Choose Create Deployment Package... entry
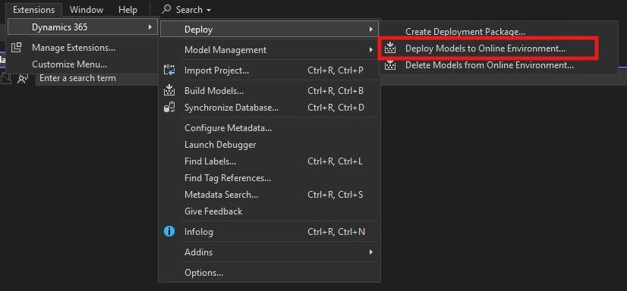627x291 pixels. pyautogui.click(x=498, y=32)
